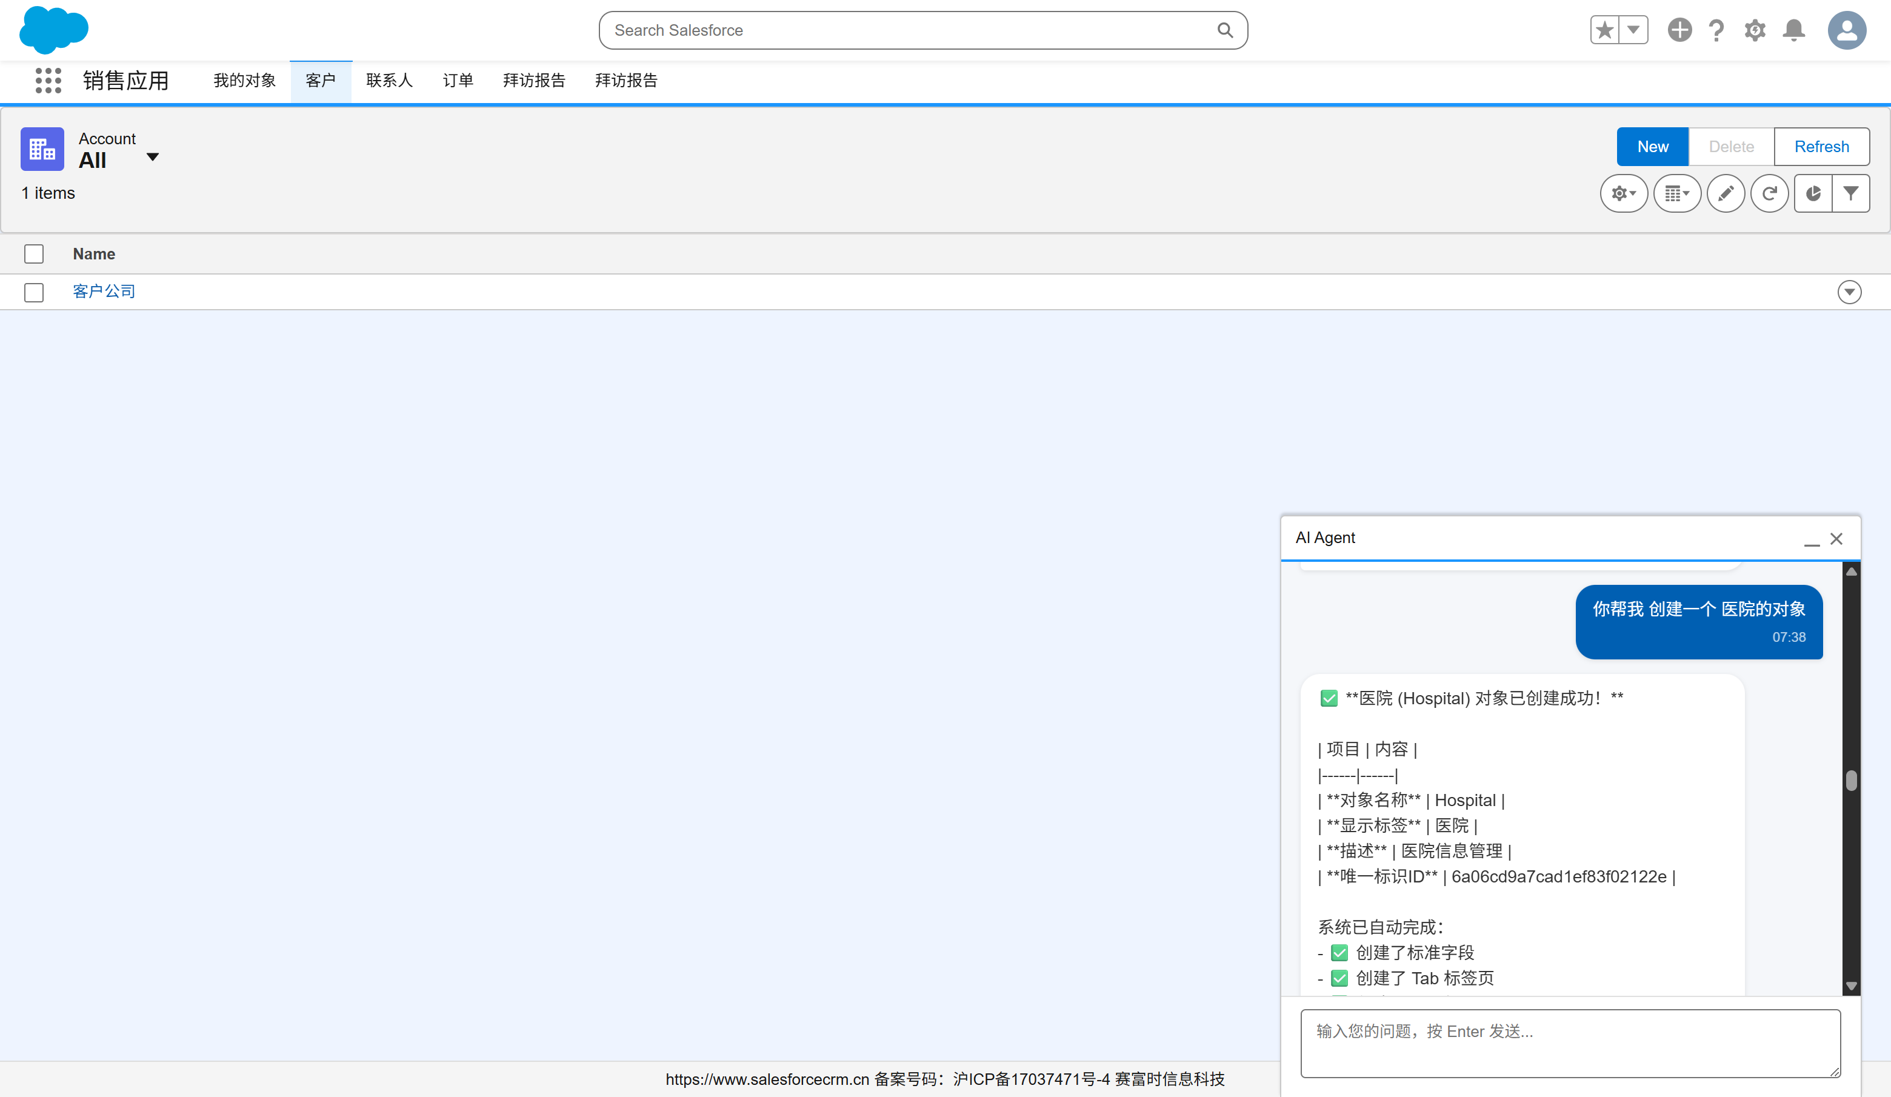
Task: Open the first 拜访报告 tab
Action: 535,80
